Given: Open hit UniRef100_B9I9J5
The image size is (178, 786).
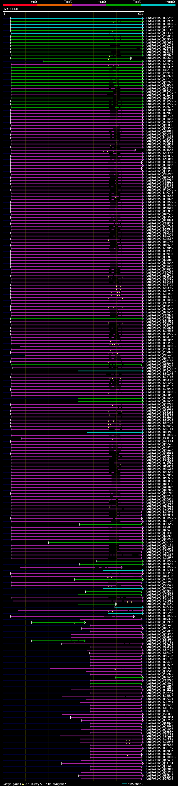Looking at the screenshot, I should pyautogui.click(x=159, y=21).
